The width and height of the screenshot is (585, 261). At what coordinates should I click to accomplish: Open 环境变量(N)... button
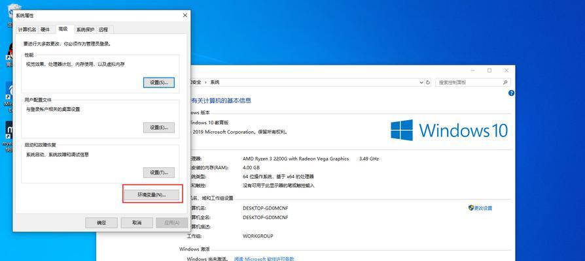point(152,195)
